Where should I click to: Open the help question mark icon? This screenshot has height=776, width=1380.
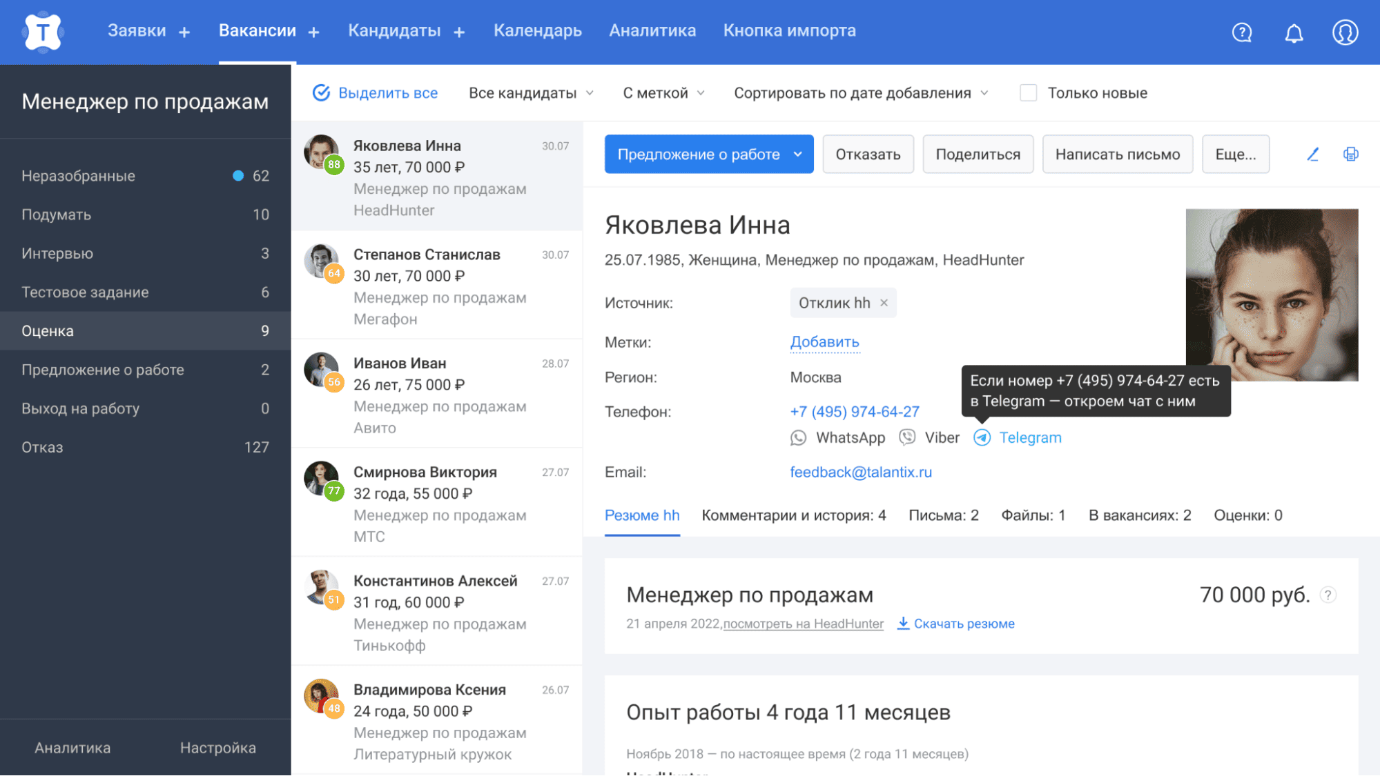(x=1241, y=32)
